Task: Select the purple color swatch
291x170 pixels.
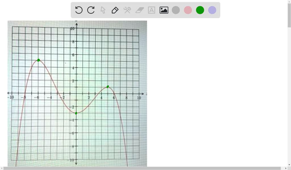Action: [x=212, y=10]
